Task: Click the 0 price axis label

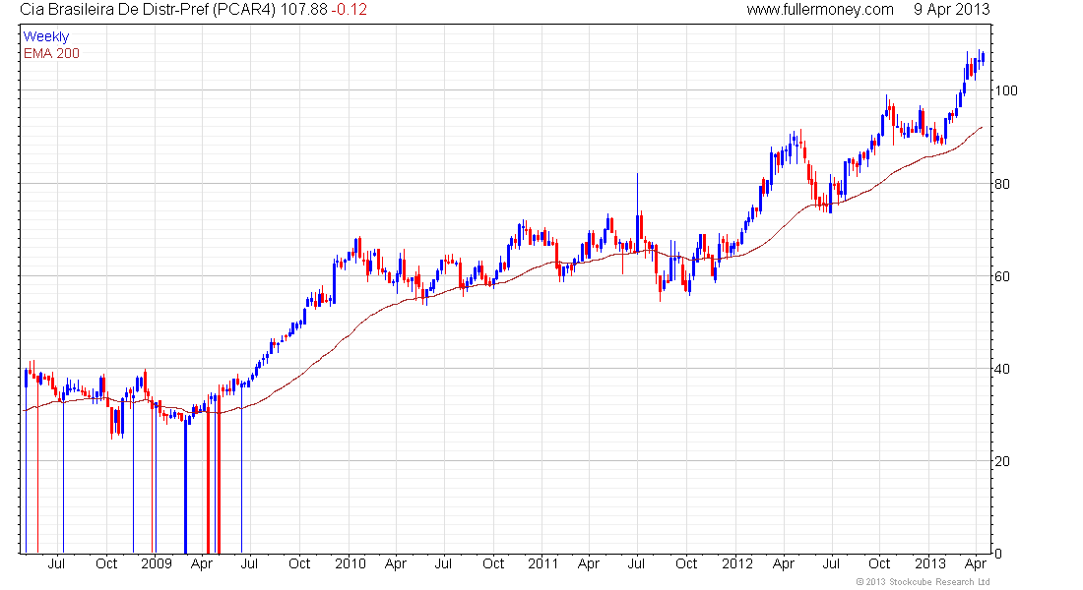Action: coord(998,554)
